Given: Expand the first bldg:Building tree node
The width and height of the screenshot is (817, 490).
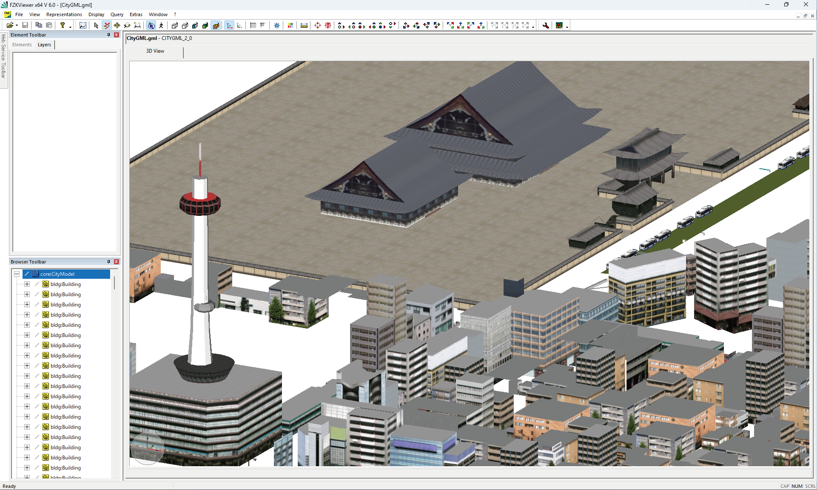Looking at the screenshot, I should click(x=27, y=284).
